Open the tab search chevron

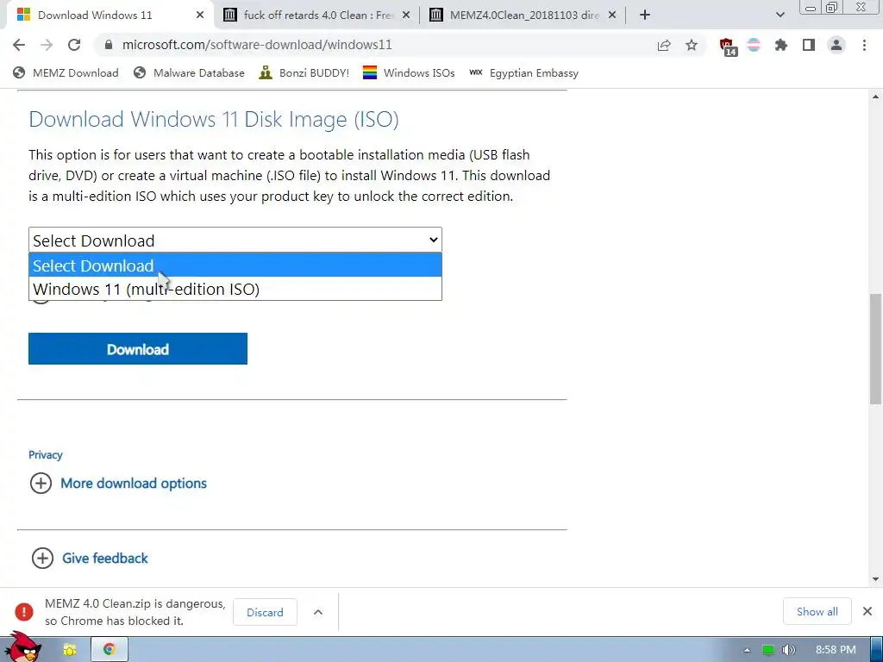click(x=780, y=16)
